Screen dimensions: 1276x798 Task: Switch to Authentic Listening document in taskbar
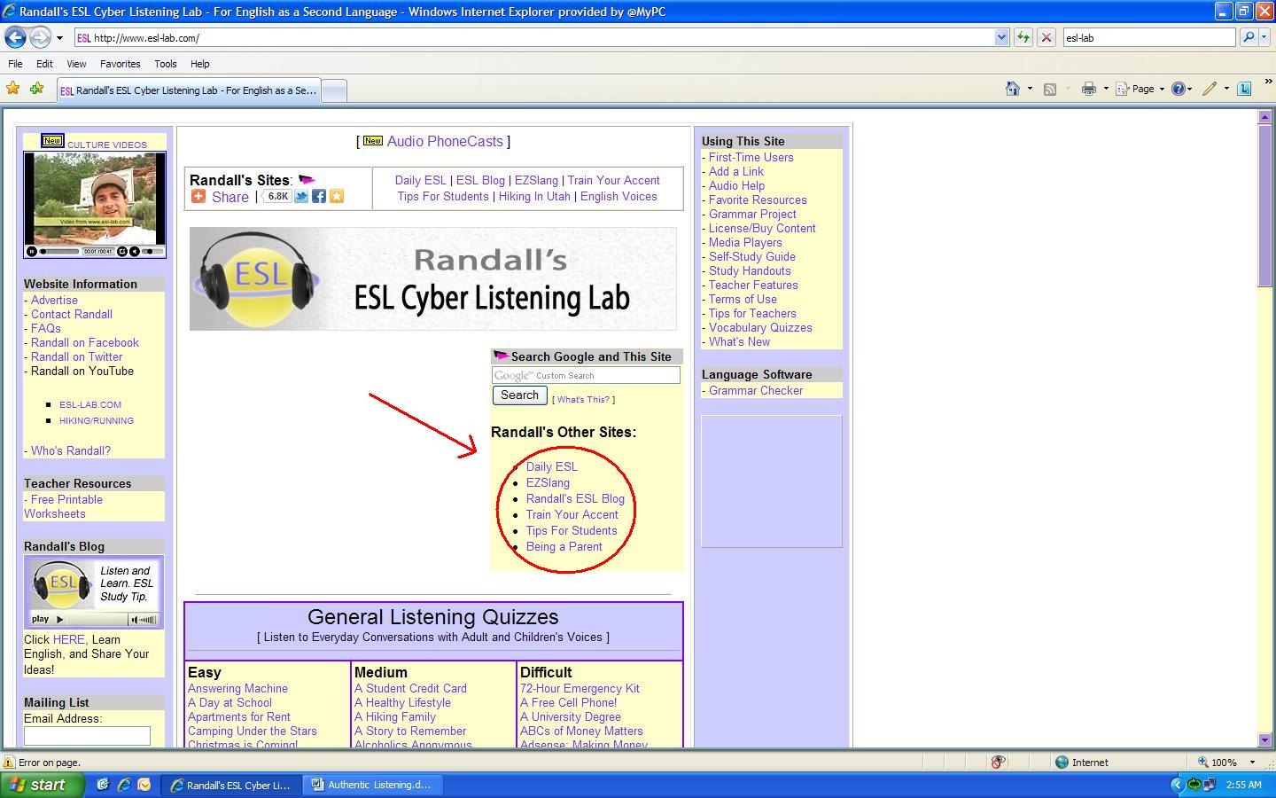pos(370,785)
